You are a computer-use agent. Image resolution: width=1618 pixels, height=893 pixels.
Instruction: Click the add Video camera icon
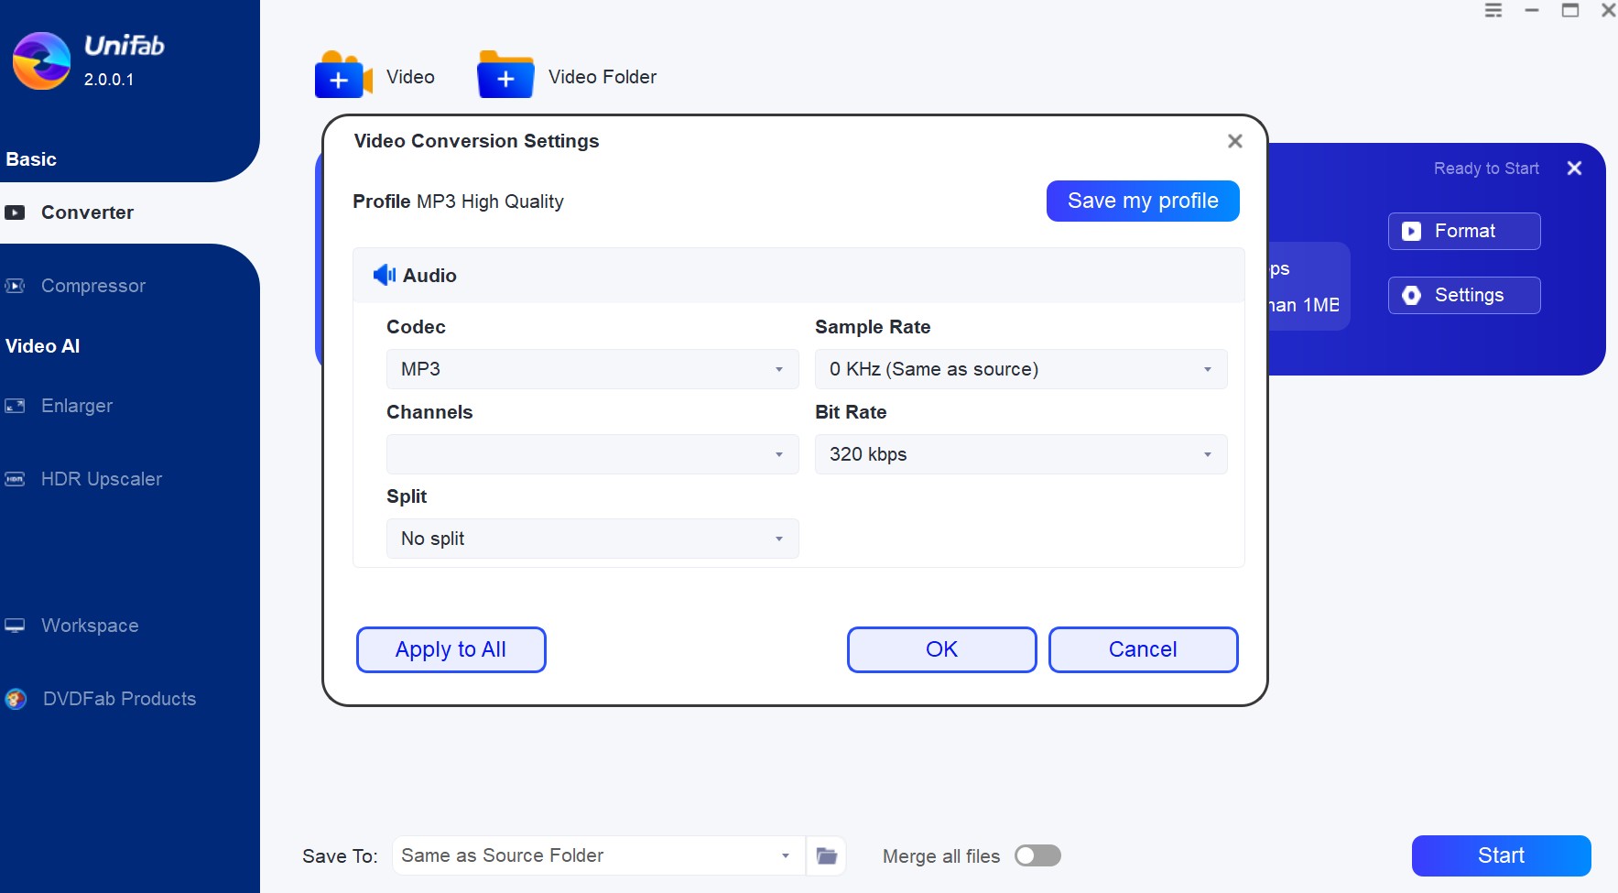click(x=343, y=75)
